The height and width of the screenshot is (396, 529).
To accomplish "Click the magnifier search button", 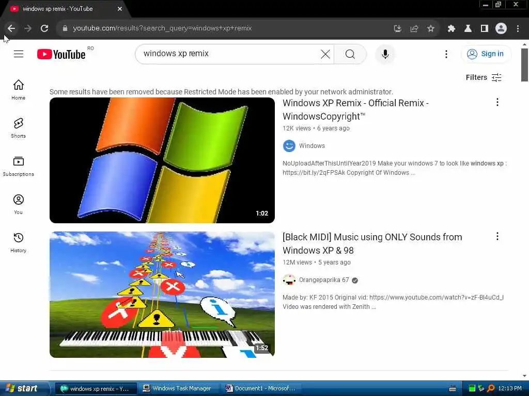I will [350, 54].
